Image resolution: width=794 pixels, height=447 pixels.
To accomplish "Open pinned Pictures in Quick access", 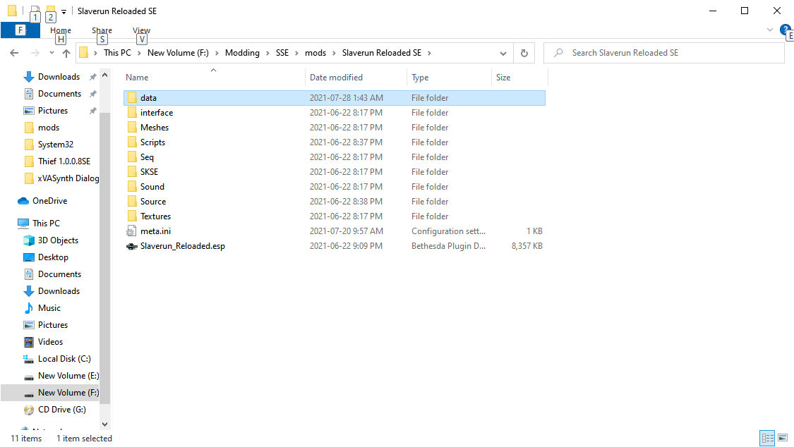I will point(53,110).
